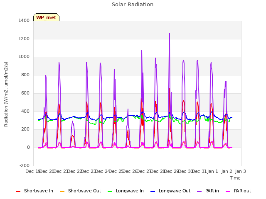Image resolution: width=266 pixels, height=199 pixels.
Task: Toggle the Shortwave In legend entry
Action: [x=34, y=191]
